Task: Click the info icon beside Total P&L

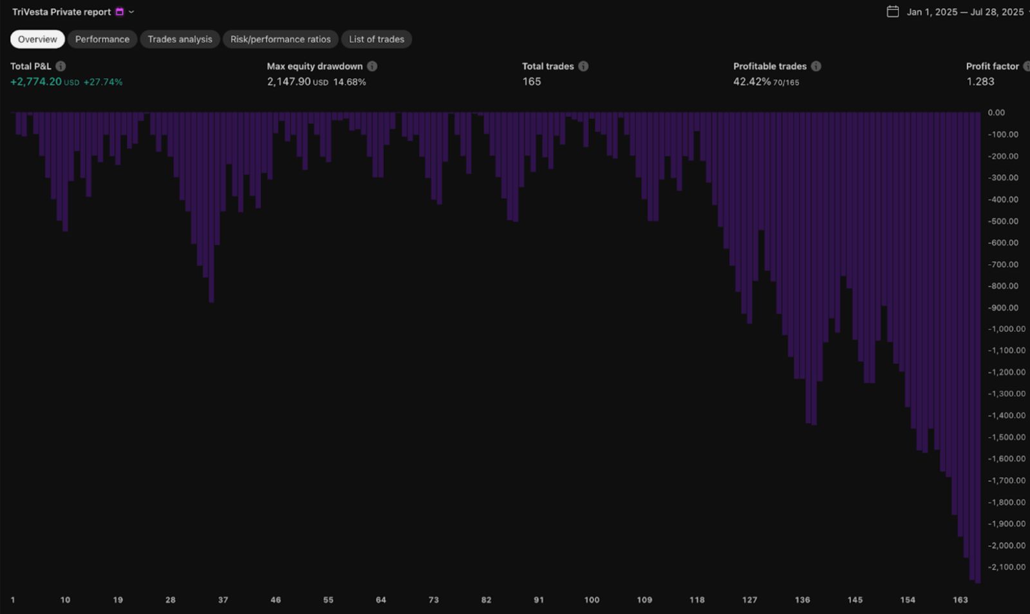Action: point(61,66)
